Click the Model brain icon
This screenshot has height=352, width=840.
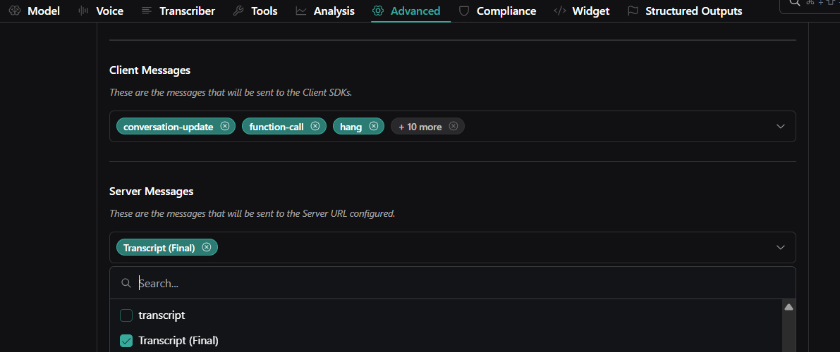click(x=15, y=11)
